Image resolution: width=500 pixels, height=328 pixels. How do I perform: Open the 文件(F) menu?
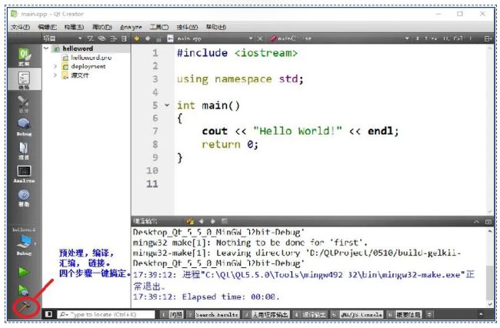(21, 27)
